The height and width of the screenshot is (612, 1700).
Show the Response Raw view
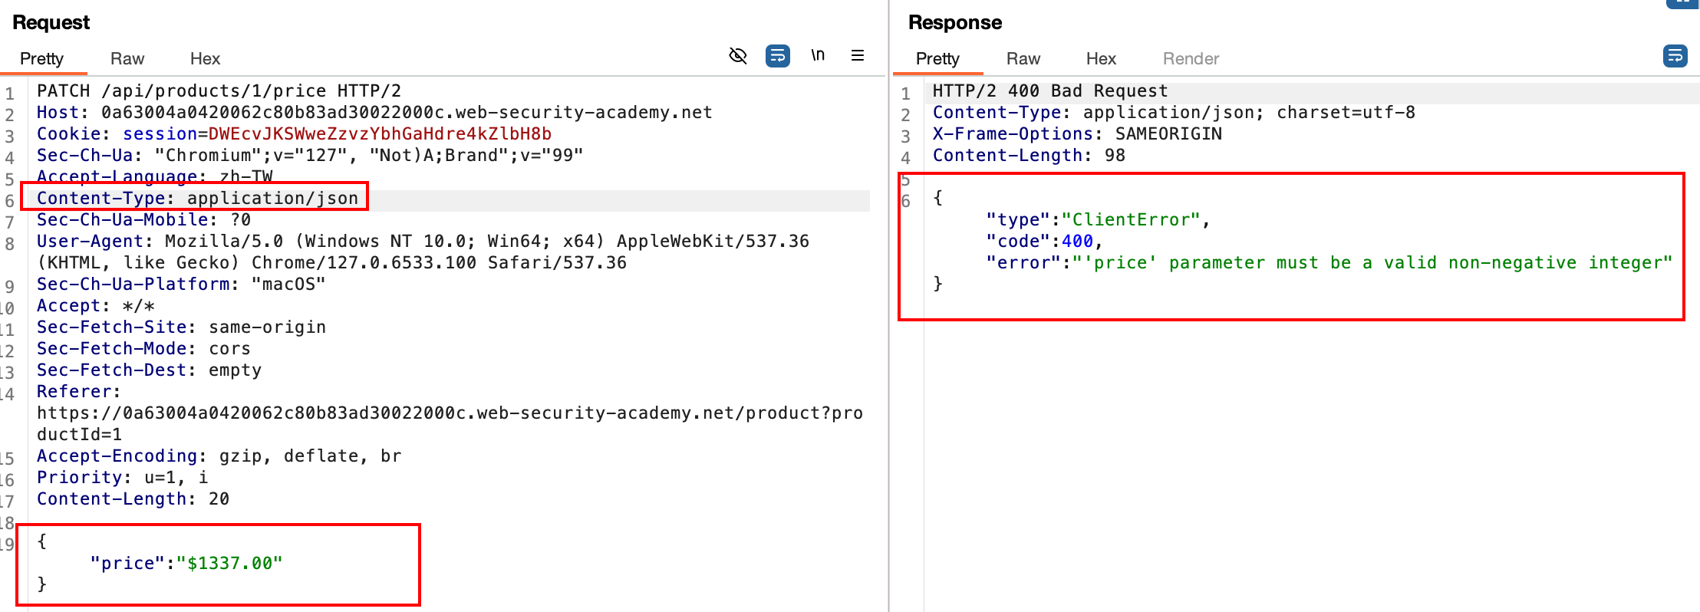click(x=1023, y=59)
